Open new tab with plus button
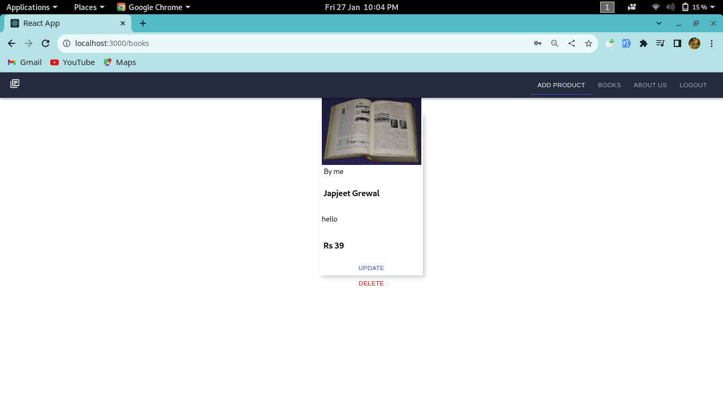 pyautogui.click(x=143, y=23)
